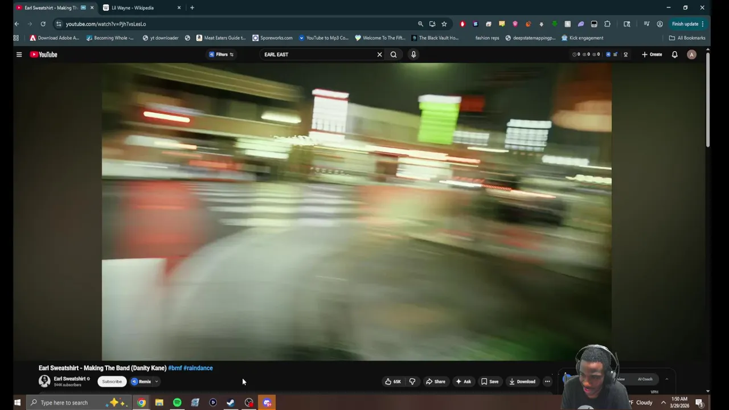
Task: Open File Explorer from the taskbar
Action: click(159, 403)
